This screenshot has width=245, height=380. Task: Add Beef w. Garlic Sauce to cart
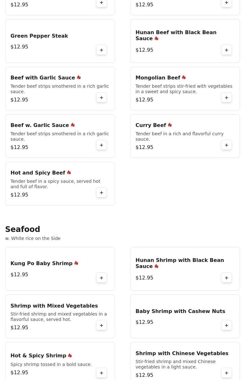pos(101,145)
